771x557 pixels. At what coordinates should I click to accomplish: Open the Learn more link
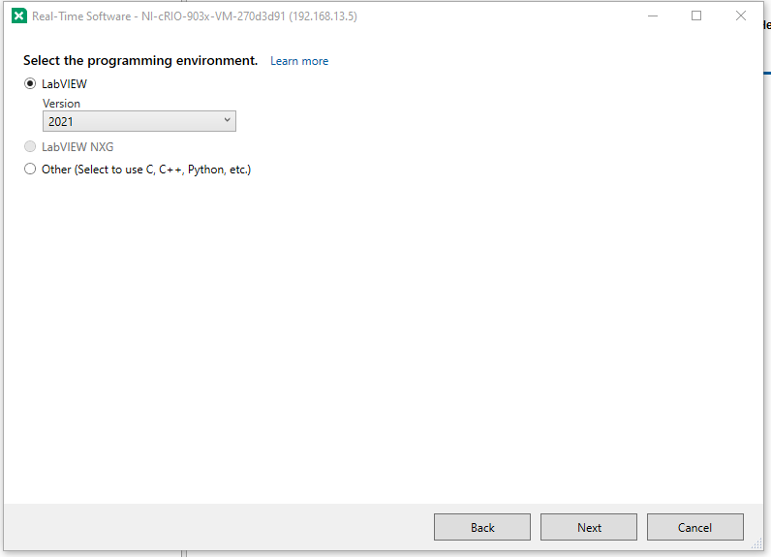299,61
